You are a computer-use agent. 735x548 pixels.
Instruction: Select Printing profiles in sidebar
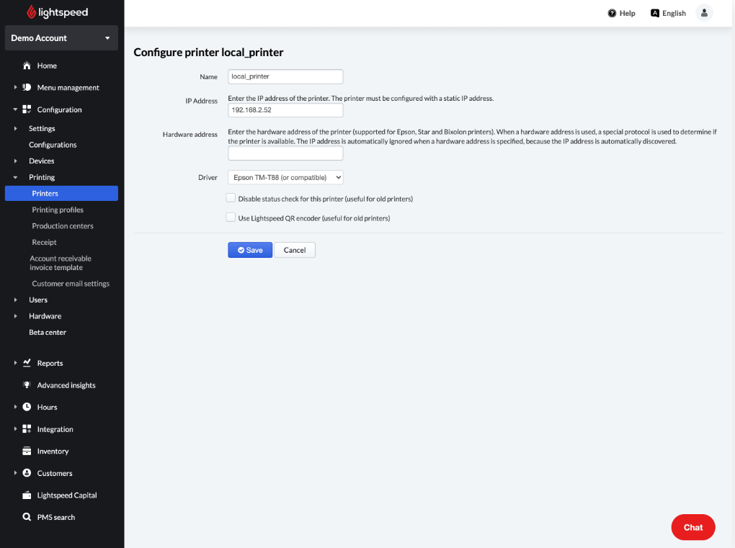click(58, 210)
